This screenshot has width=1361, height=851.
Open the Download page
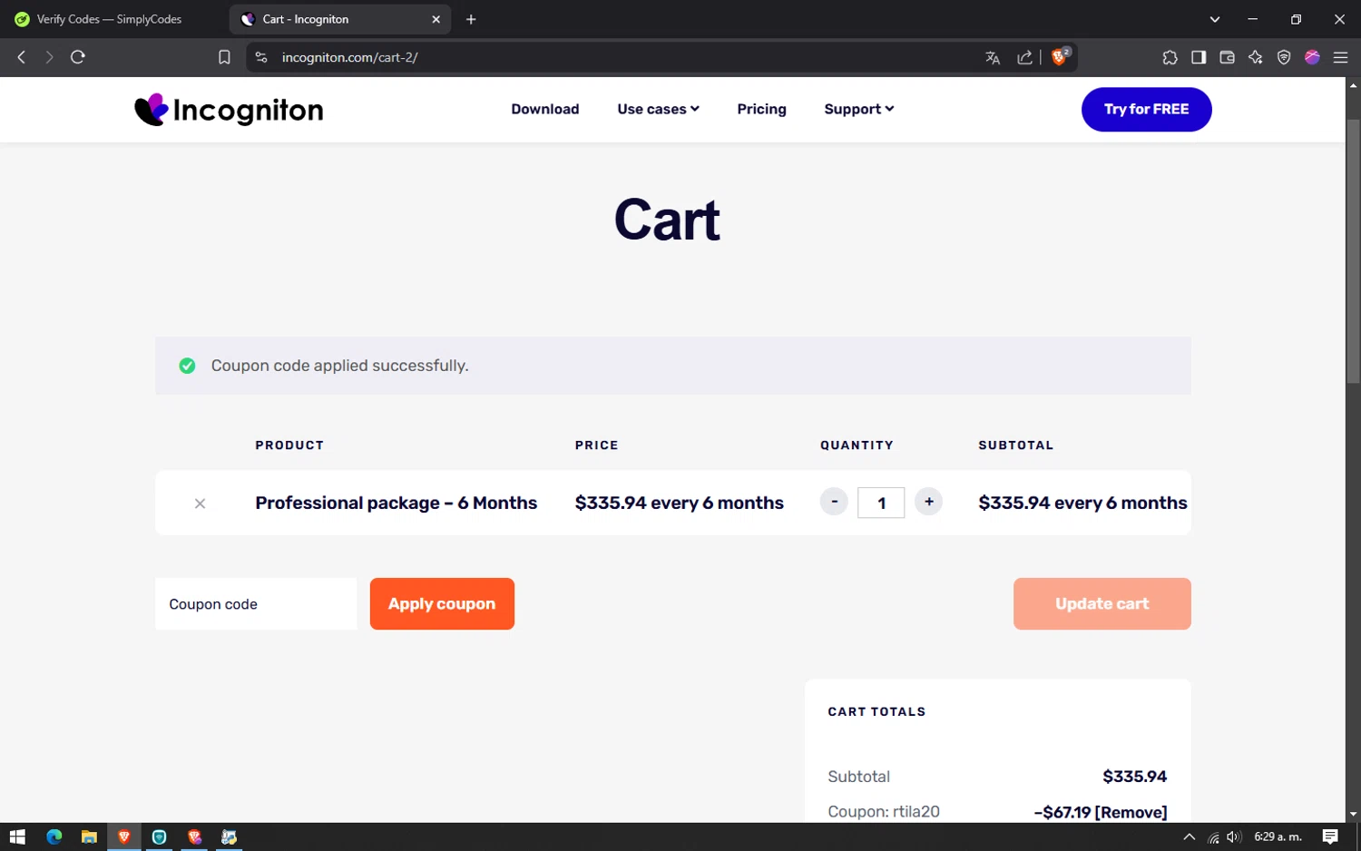click(544, 109)
